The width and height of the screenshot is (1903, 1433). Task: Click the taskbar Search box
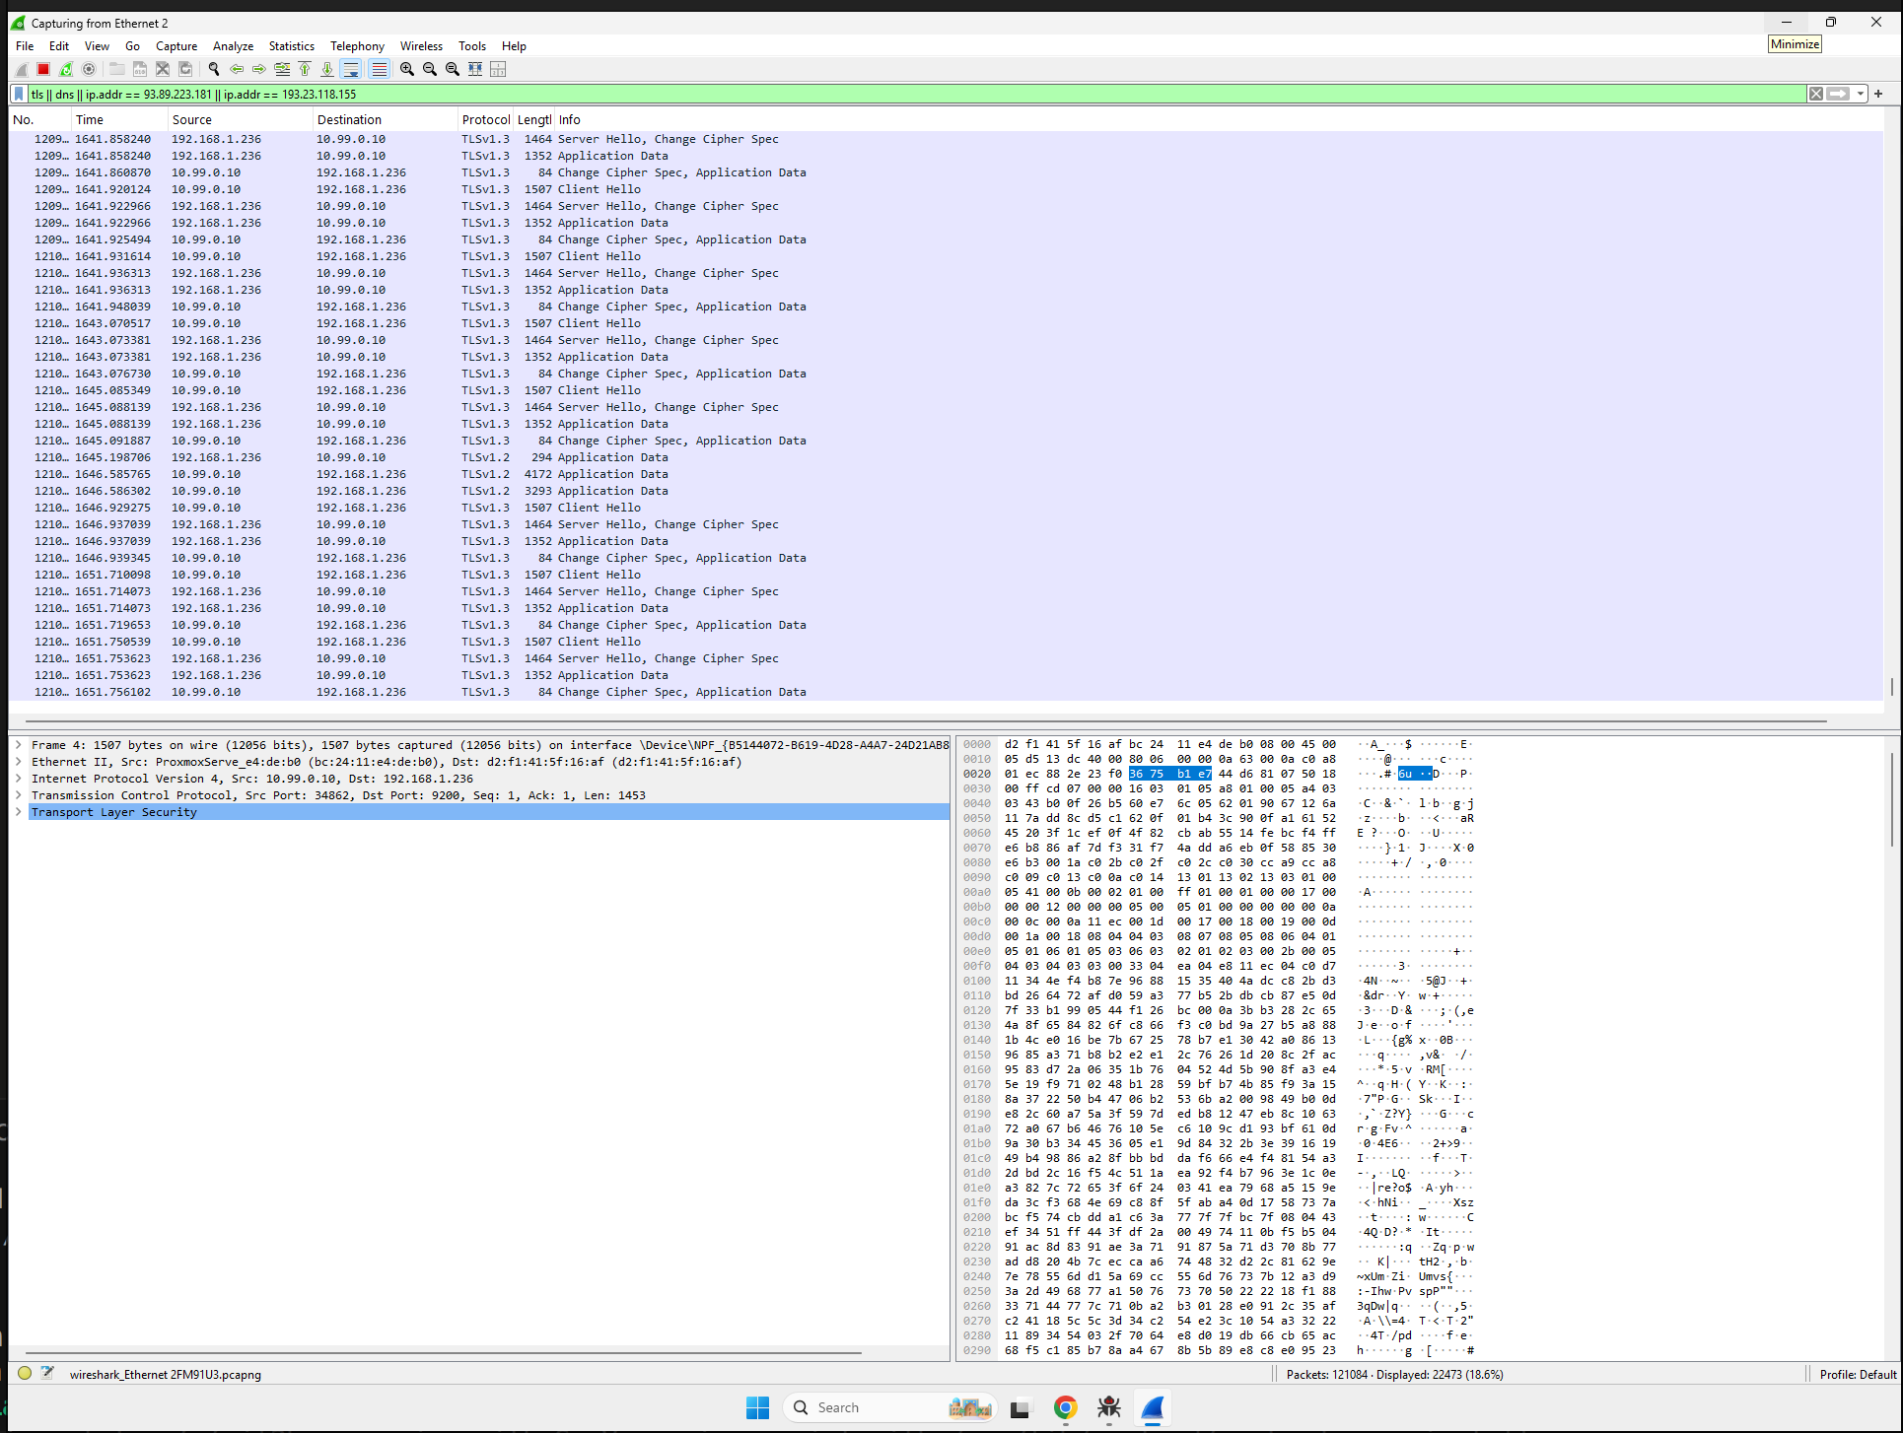click(x=890, y=1407)
